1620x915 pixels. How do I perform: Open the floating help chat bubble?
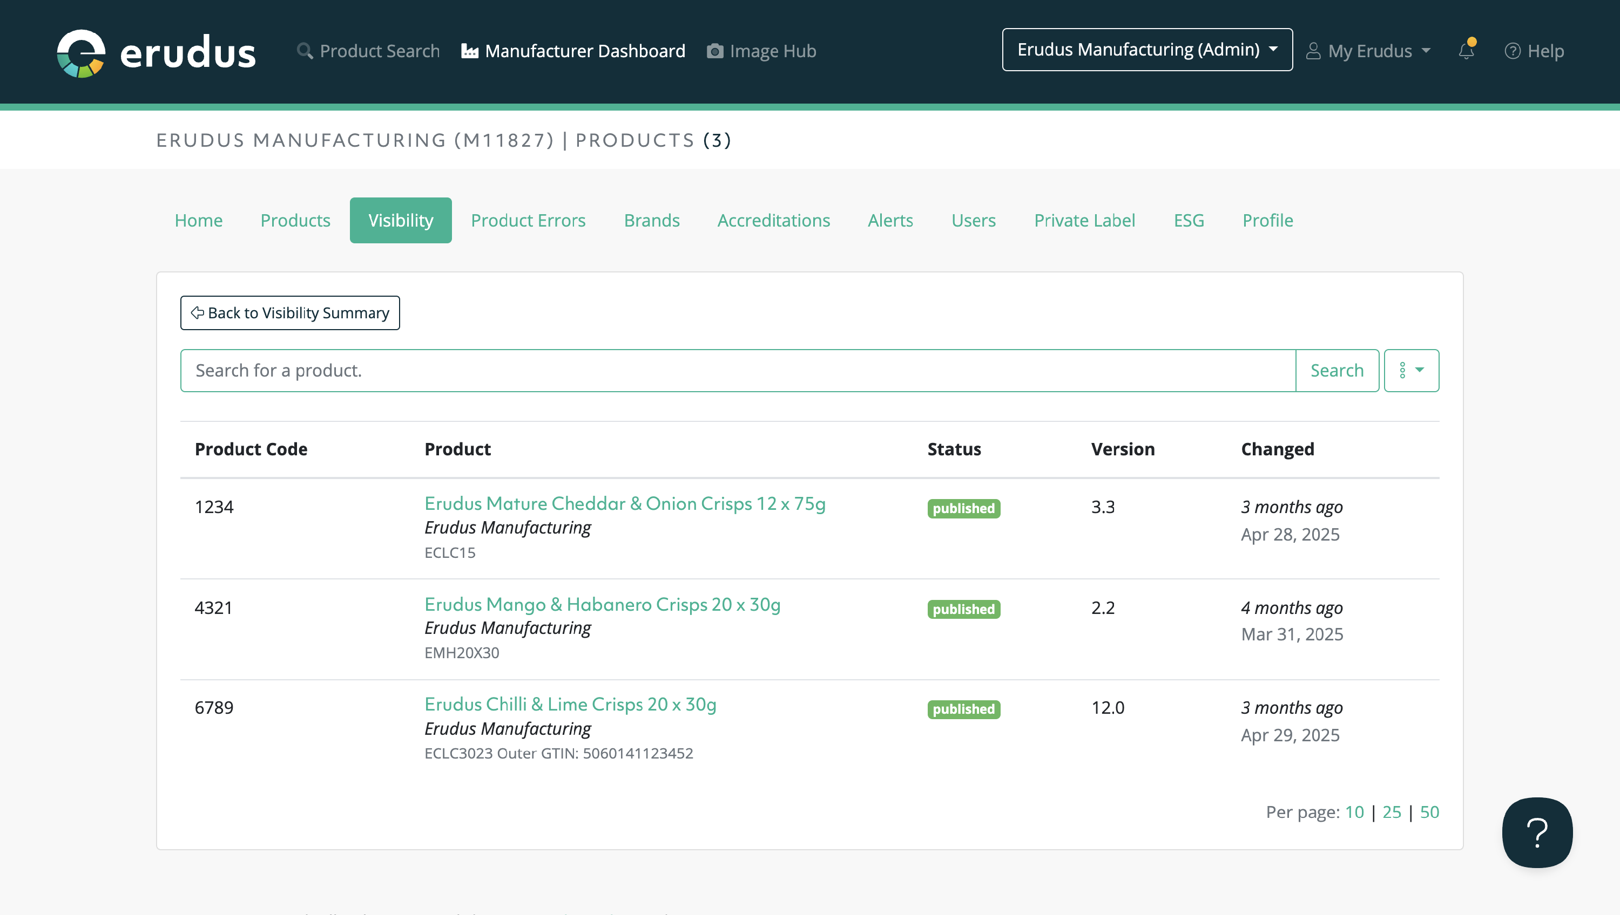1536,832
